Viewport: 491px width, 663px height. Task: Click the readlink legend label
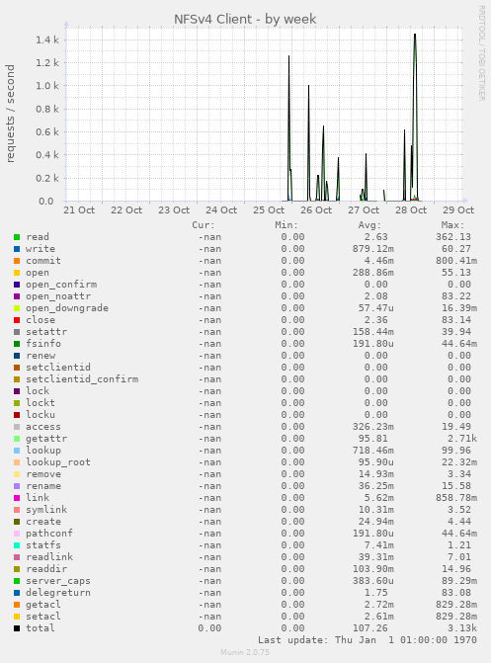(x=49, y=557)
